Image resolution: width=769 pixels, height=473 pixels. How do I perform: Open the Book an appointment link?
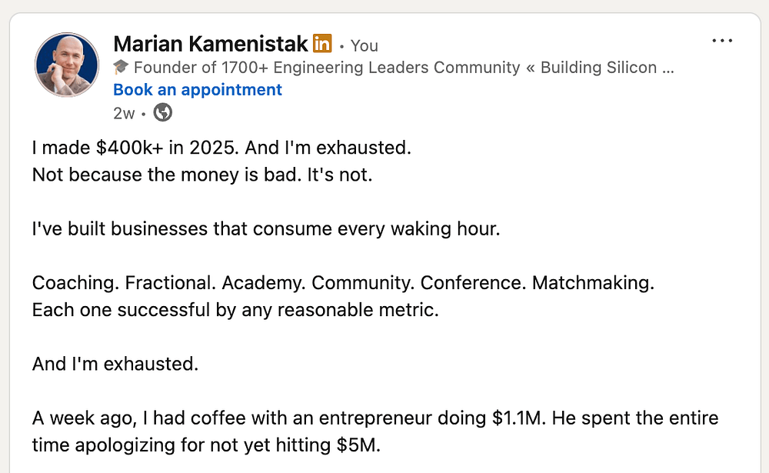pos(198,90)
